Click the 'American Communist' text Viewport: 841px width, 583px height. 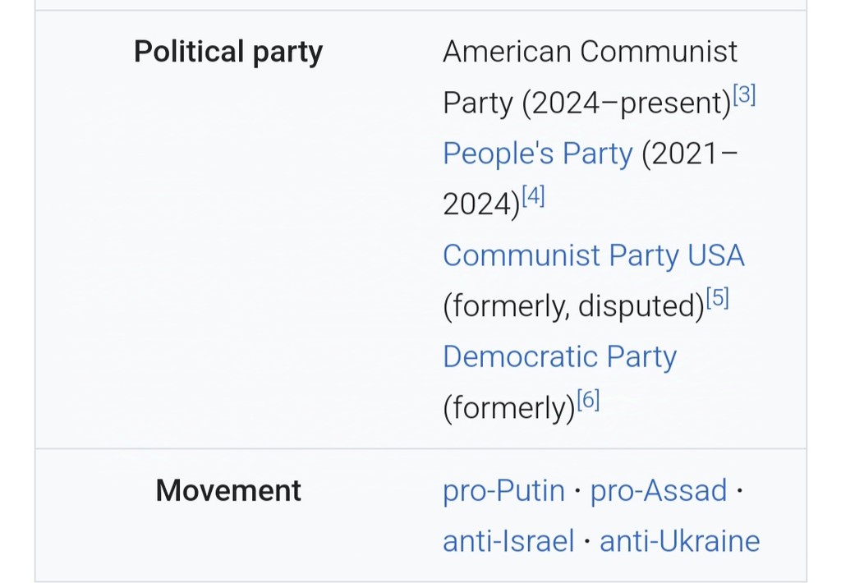pos(590,52)
